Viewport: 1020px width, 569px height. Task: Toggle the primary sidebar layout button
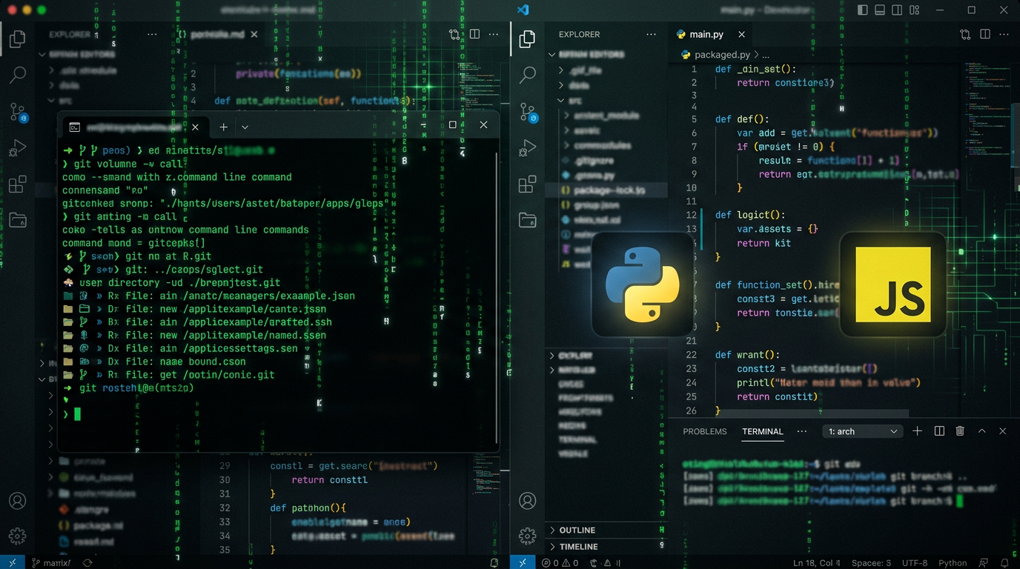pos(862,10)
